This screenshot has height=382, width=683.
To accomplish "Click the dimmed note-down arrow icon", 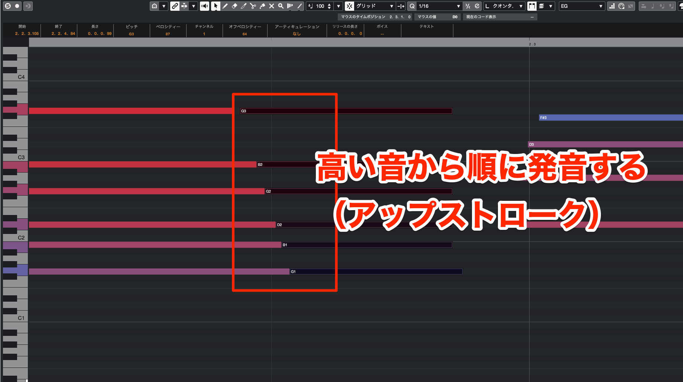I will tap(662, 6).
